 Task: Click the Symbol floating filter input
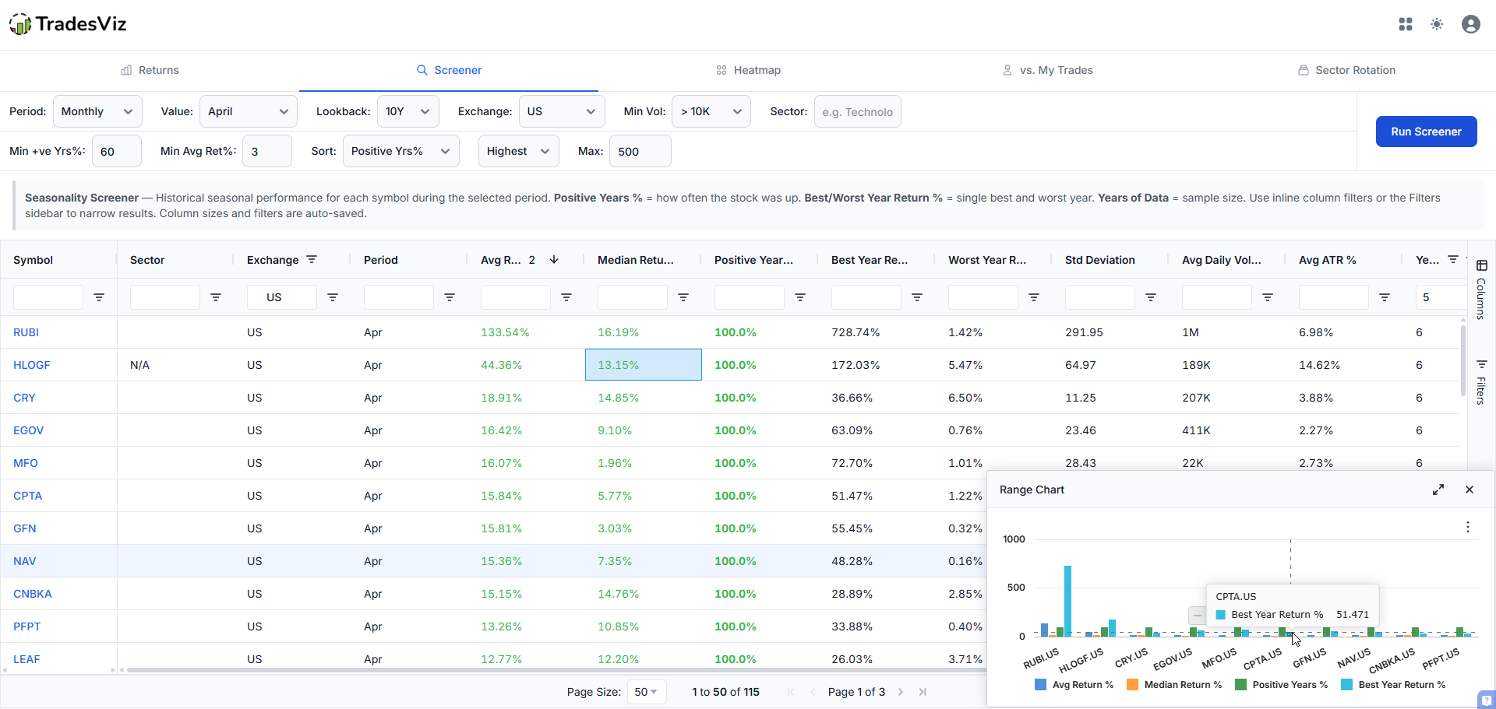pyautogui.click(x=48, y=297)
